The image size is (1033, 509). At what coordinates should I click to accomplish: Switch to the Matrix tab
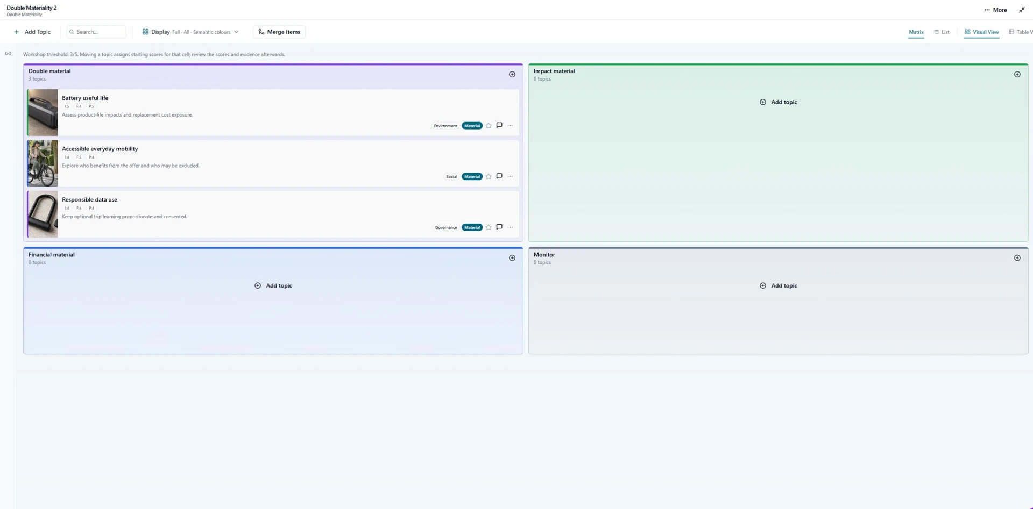click(916, 32)
